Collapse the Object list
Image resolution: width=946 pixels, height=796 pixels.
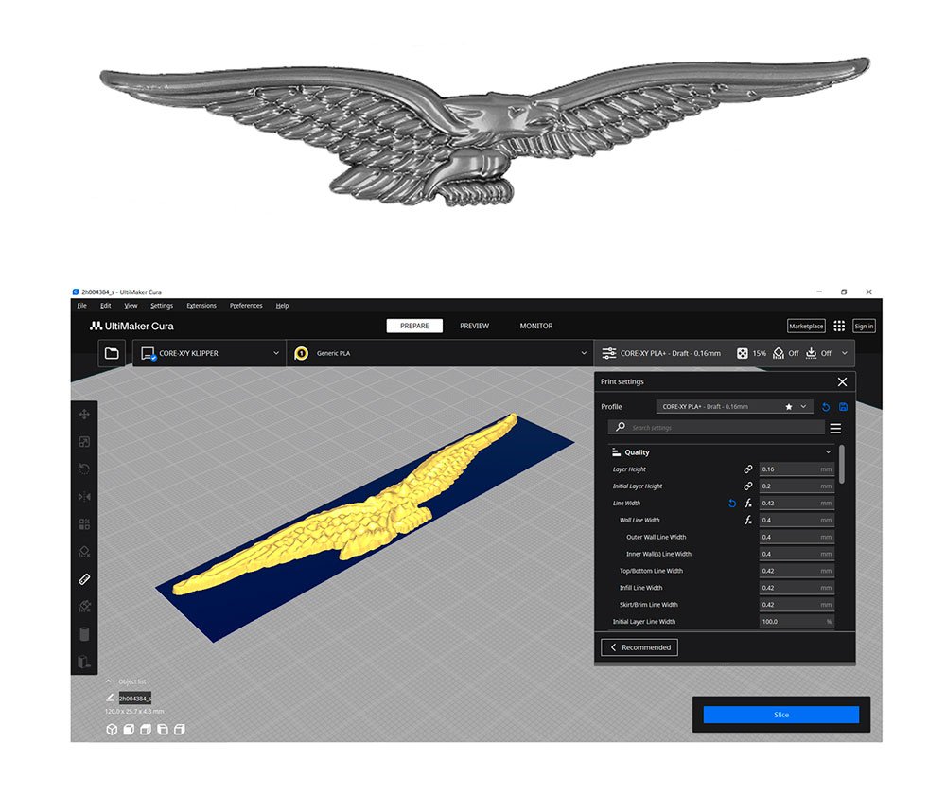pyautogui.click(x=108, y=681)
